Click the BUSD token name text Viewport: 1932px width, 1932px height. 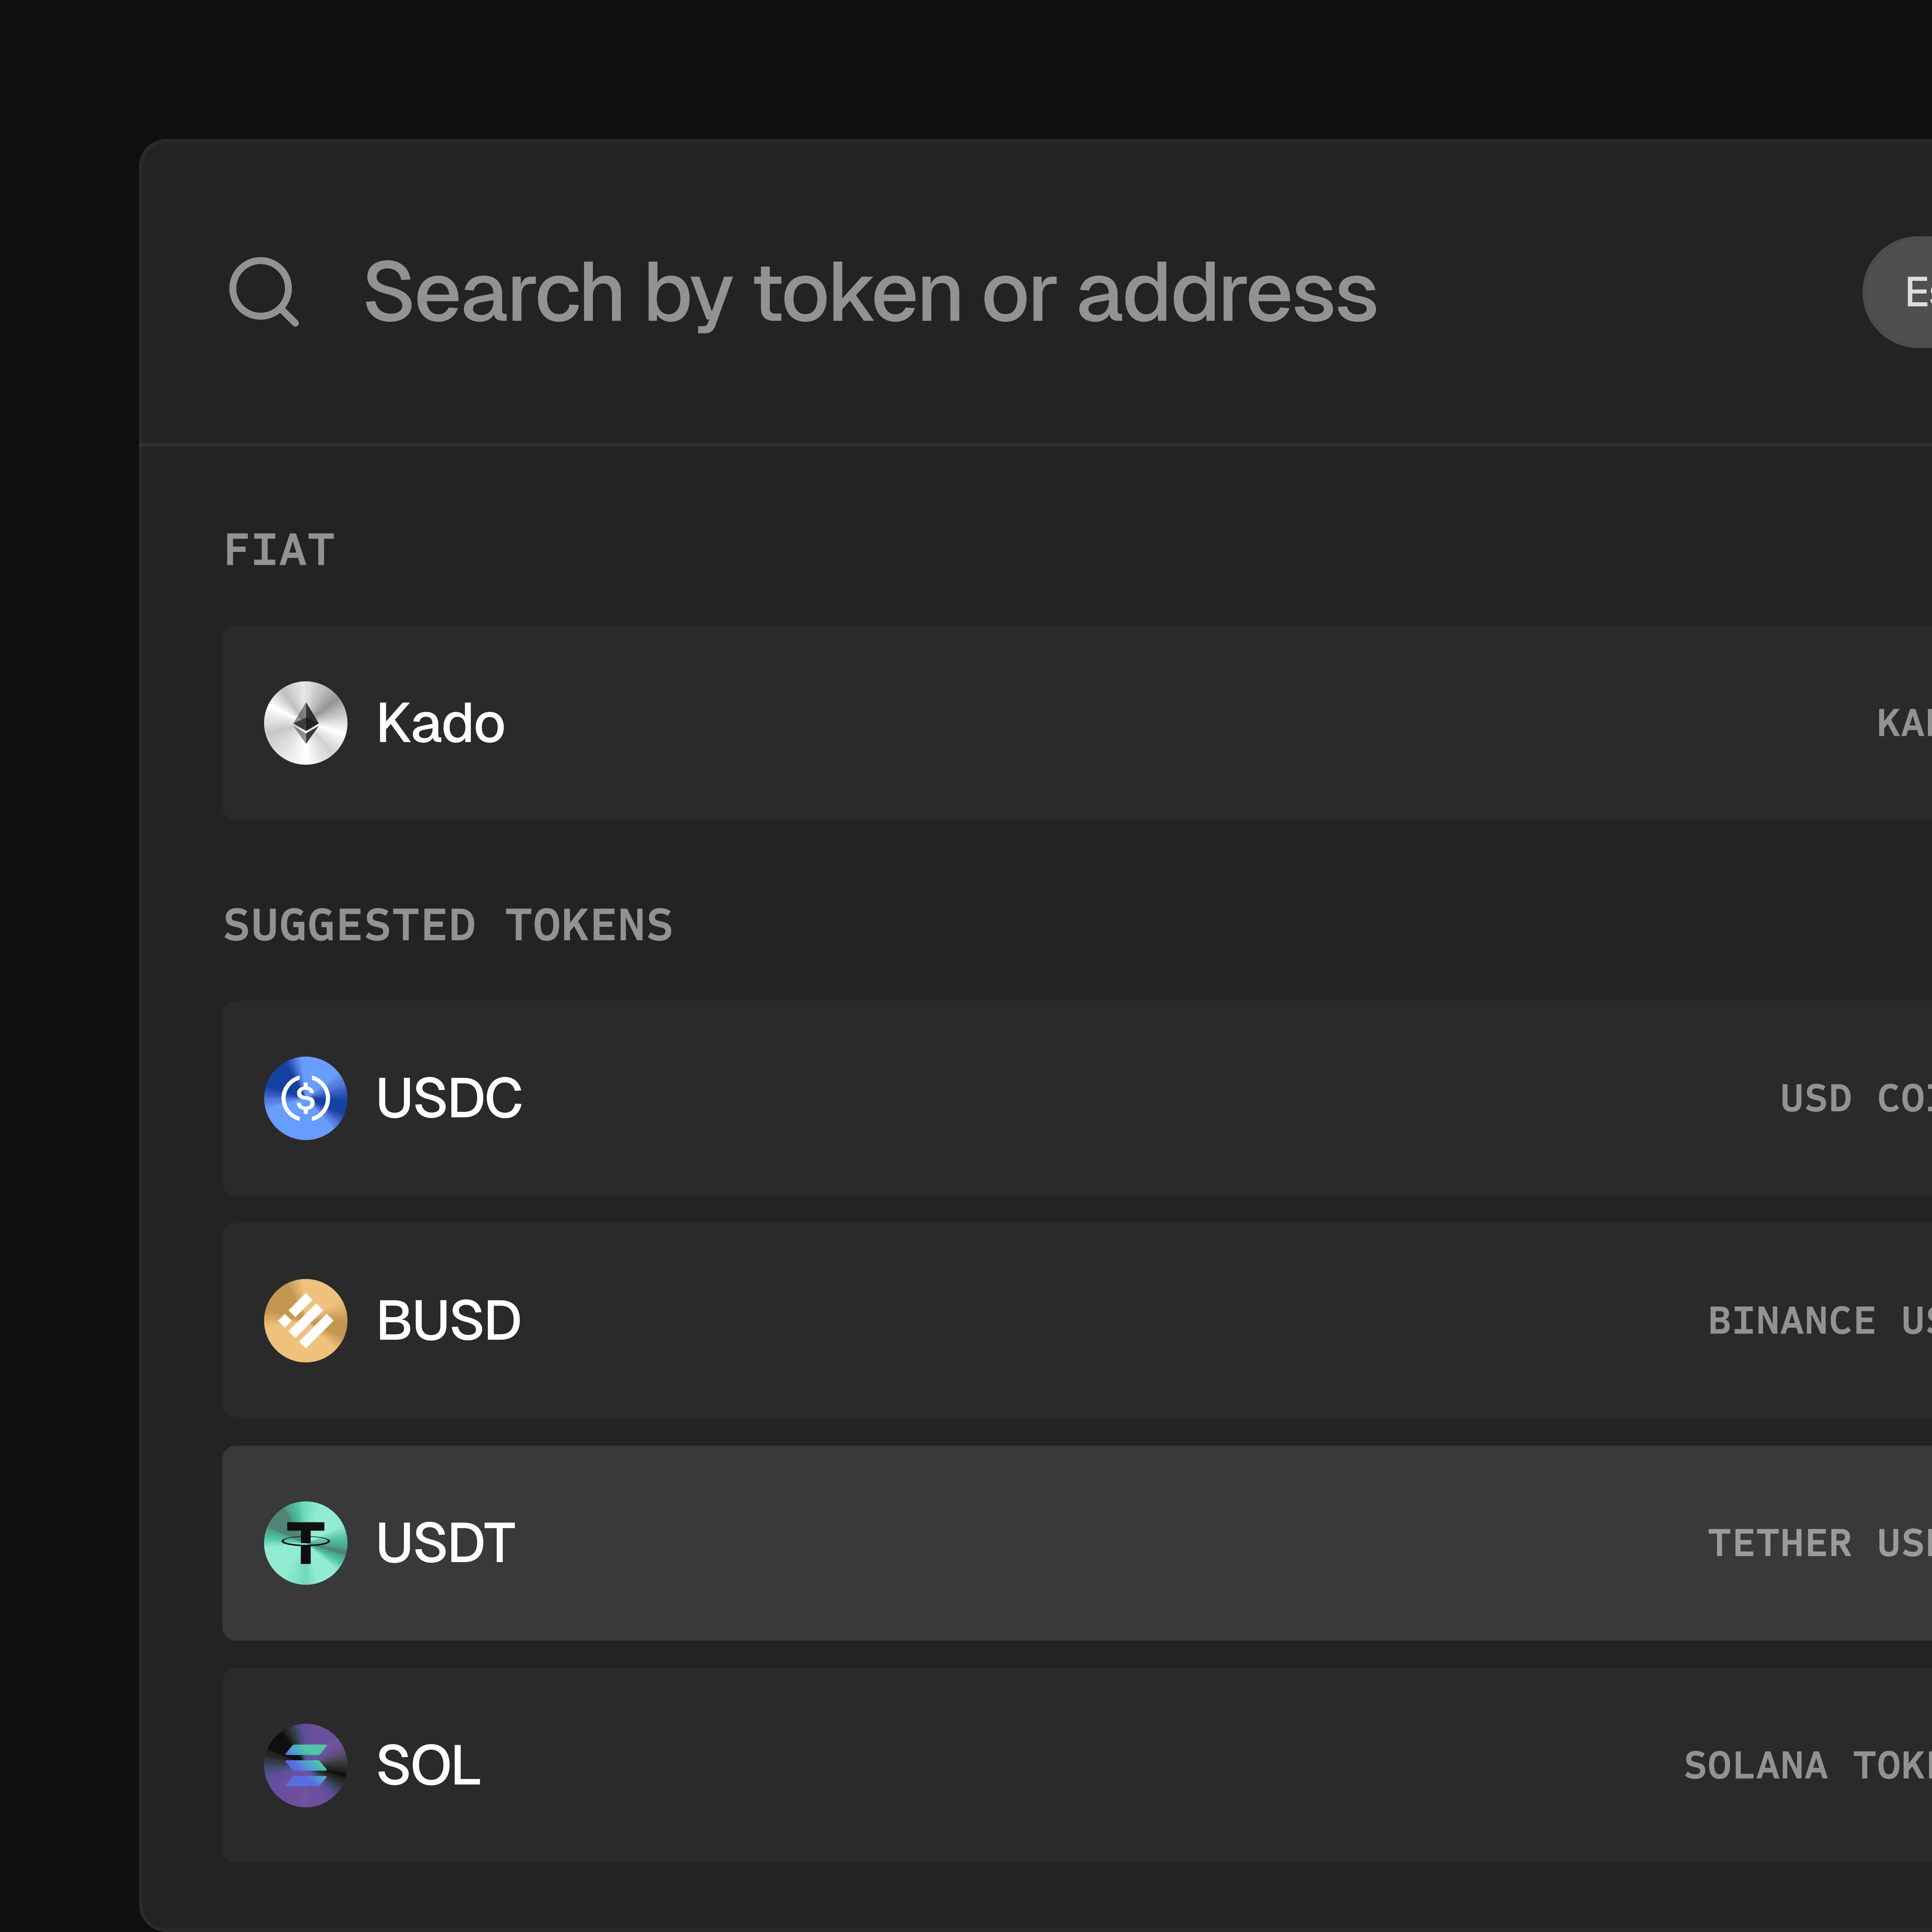449,1320
